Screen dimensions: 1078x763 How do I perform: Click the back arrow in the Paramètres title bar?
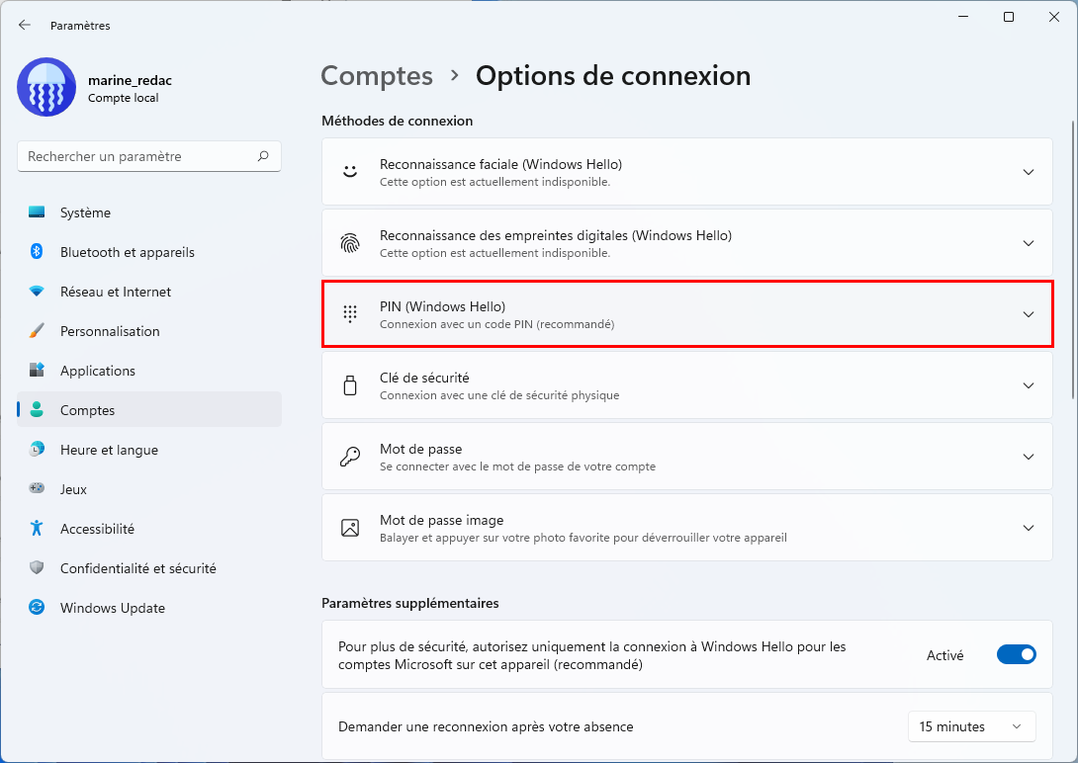pyautogui.click(x=25, y=26)
